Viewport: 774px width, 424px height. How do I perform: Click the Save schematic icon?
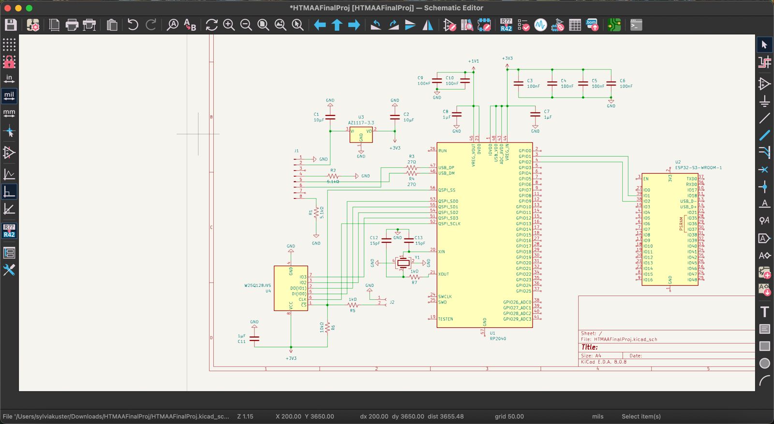pos(11,25)
